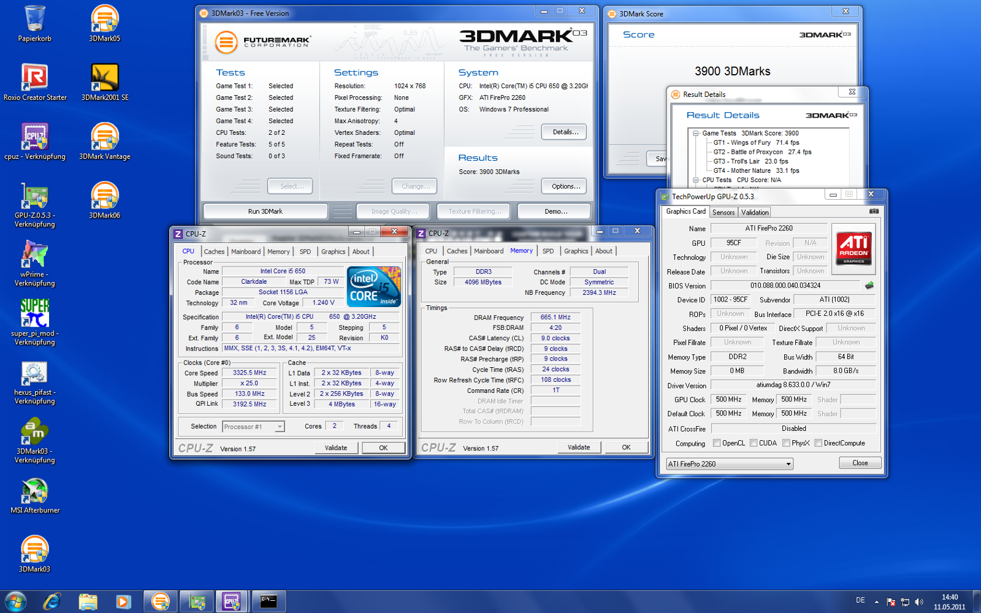Open SPD tab in right CPU-Z window
Viewport: 981px width, 613px height.
click(x=548, y=251)
